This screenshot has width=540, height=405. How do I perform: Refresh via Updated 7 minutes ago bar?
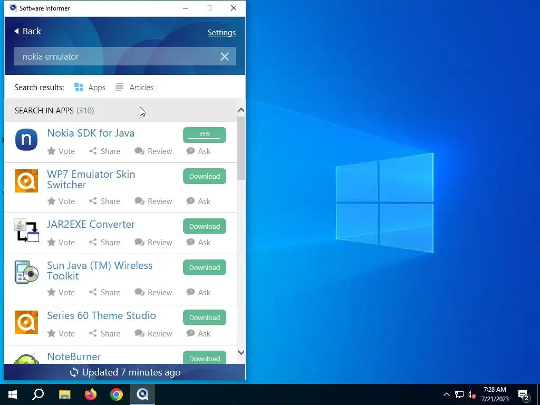tap(125, 372)
